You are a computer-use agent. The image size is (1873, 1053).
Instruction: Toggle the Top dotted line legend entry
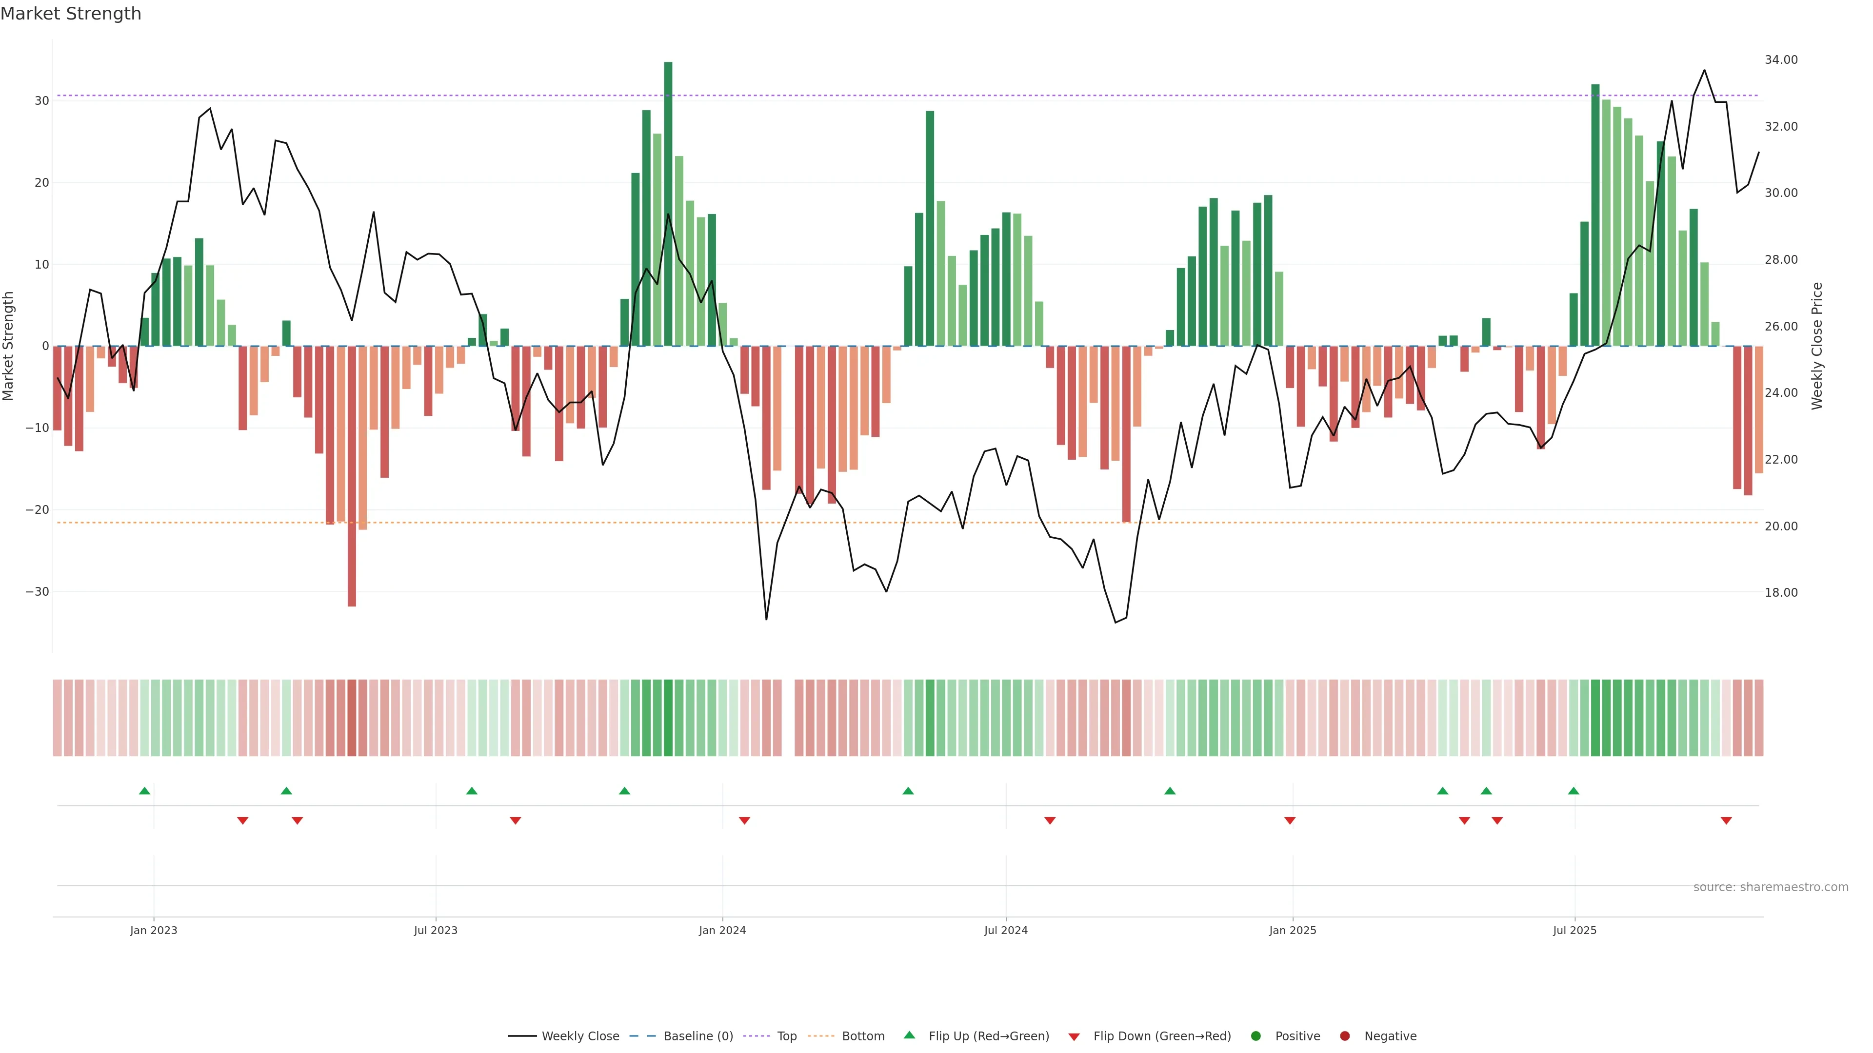pyautogui.click(x=787, y=1036)
